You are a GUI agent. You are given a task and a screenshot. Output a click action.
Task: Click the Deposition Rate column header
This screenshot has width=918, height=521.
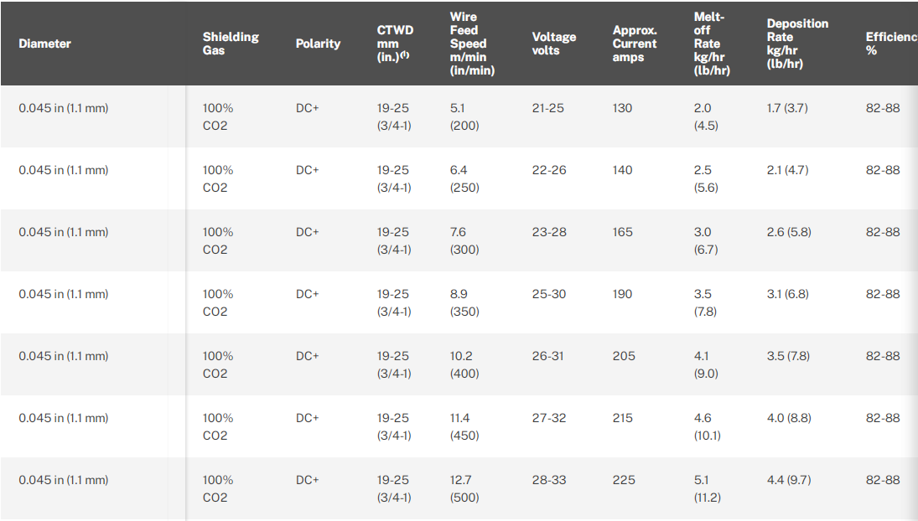click(797, 44)
